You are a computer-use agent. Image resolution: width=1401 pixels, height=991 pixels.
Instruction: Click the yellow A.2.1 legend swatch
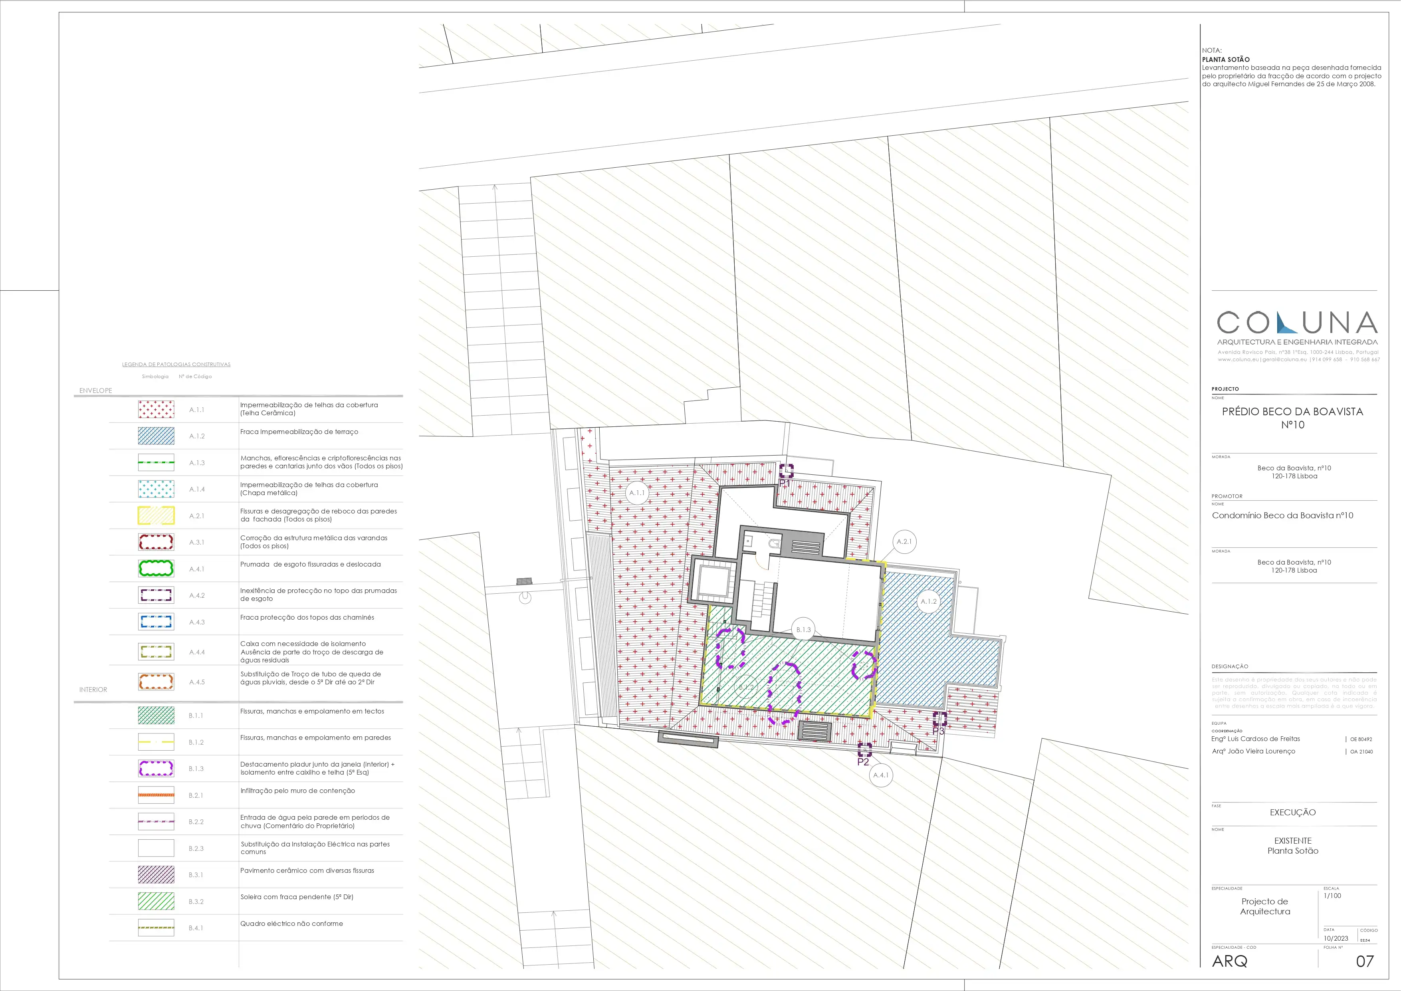156,515
